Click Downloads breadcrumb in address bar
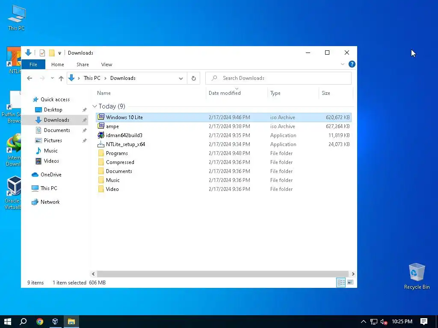This screenshot has width=438, height=328. click(123, 78)
